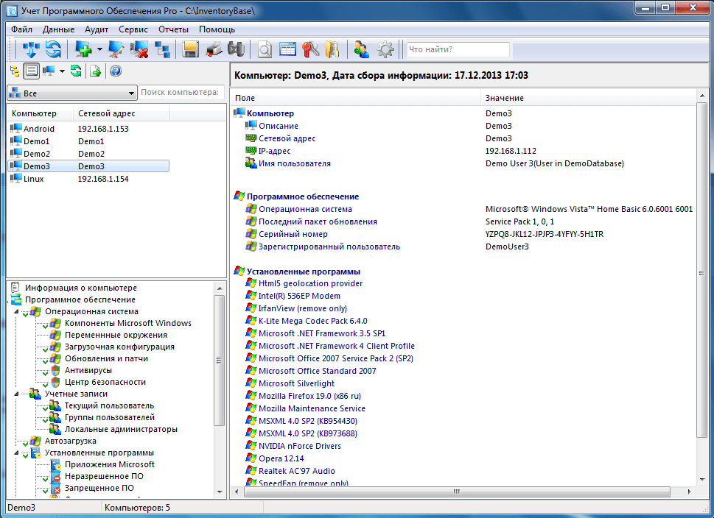Select the Linux computer in the list
The image size is (714, 518).
point(33,179)
